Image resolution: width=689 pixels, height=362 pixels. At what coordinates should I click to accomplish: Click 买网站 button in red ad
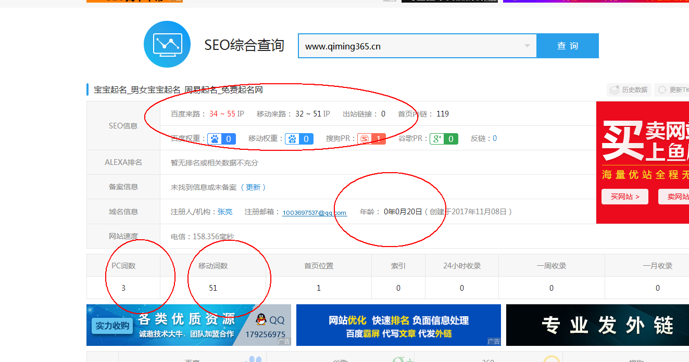coord(625,197)
